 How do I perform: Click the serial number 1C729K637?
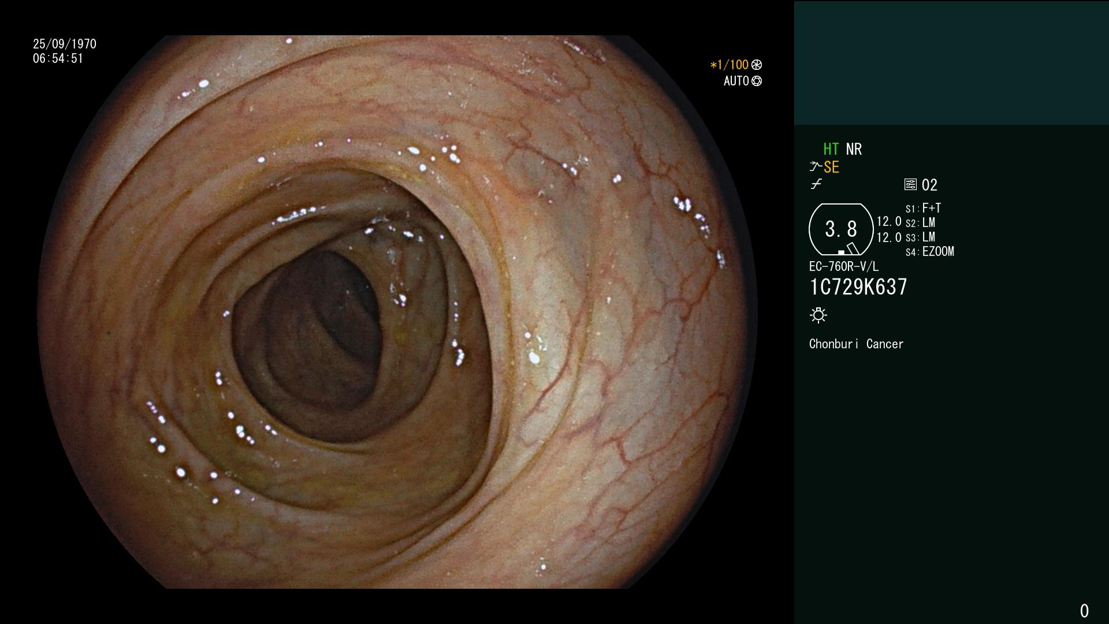tap(858, 287)
